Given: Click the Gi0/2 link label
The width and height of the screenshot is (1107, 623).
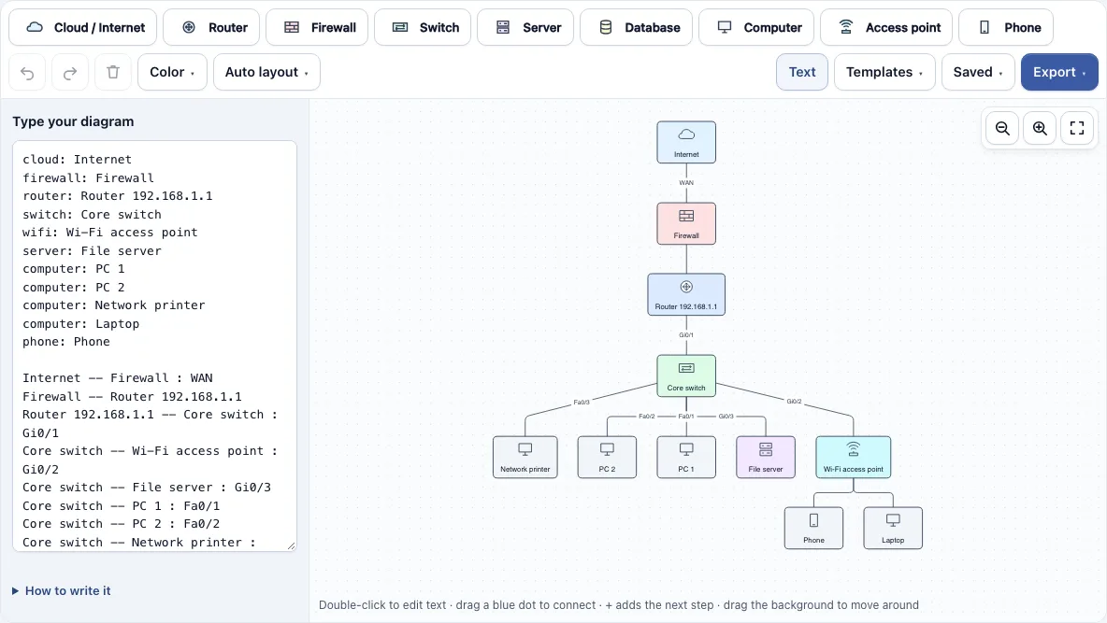Looking at the screenshot, I should [794, 402].
